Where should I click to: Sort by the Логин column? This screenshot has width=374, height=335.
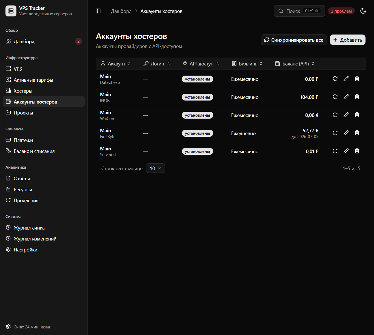pos(157,64)
